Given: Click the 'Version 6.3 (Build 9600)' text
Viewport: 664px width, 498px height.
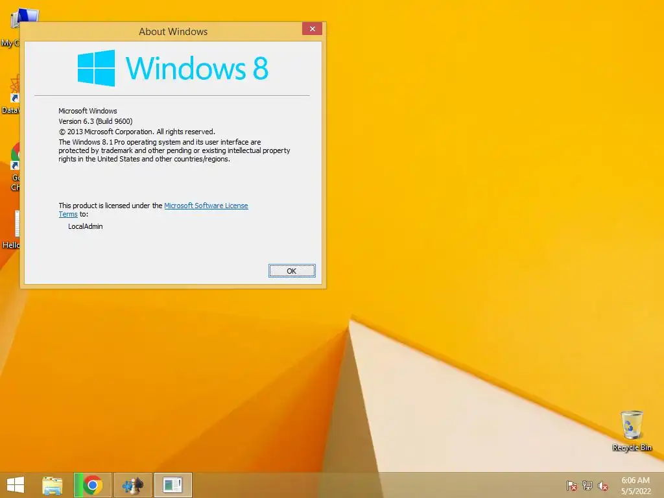Looking at the screenshot, I should (x=95, y=121).
